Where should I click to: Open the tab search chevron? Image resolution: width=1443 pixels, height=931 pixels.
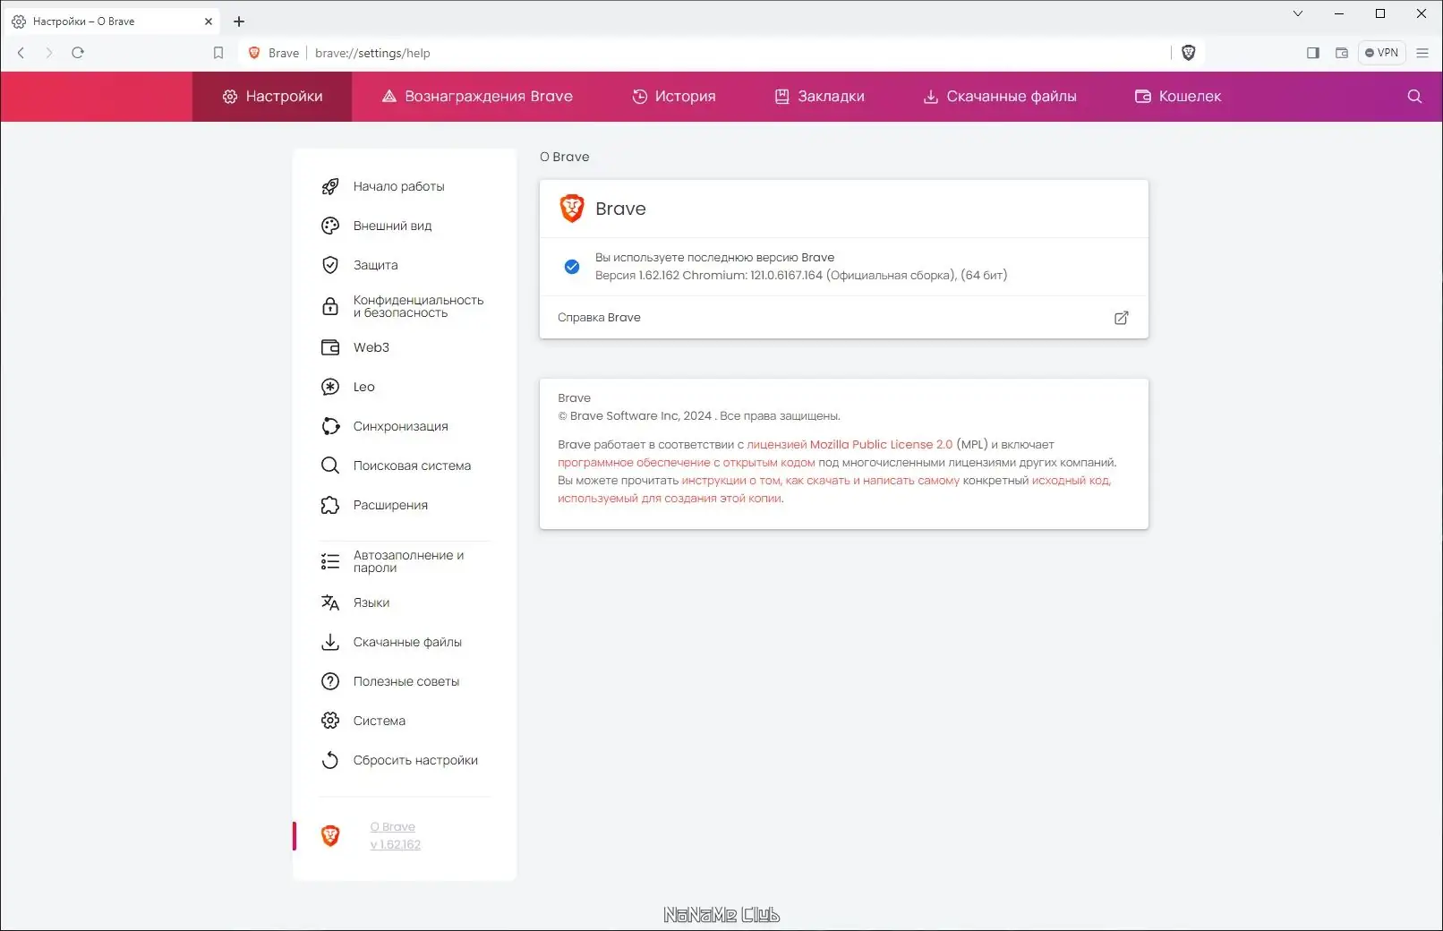pos(1298,13)
